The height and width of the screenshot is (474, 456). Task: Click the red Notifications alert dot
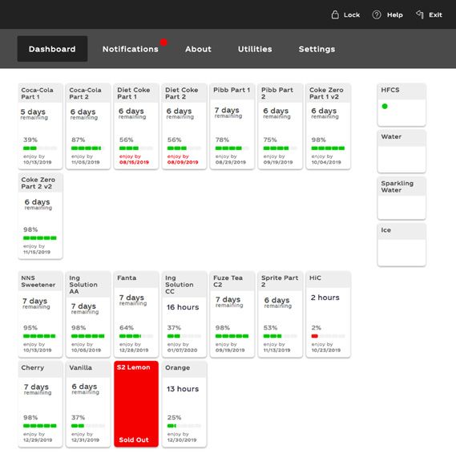tap(163, 43)
